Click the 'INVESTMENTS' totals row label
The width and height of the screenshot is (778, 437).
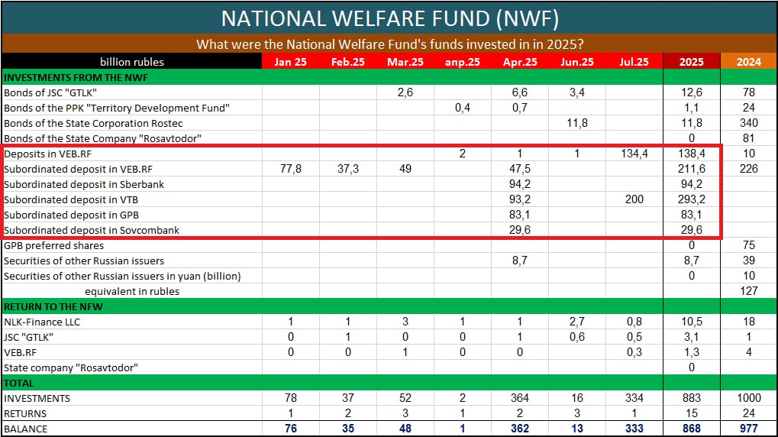click(37, 398)
